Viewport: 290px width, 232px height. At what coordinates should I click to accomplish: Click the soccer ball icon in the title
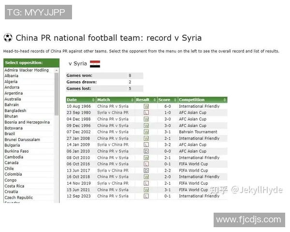(8, 38)
